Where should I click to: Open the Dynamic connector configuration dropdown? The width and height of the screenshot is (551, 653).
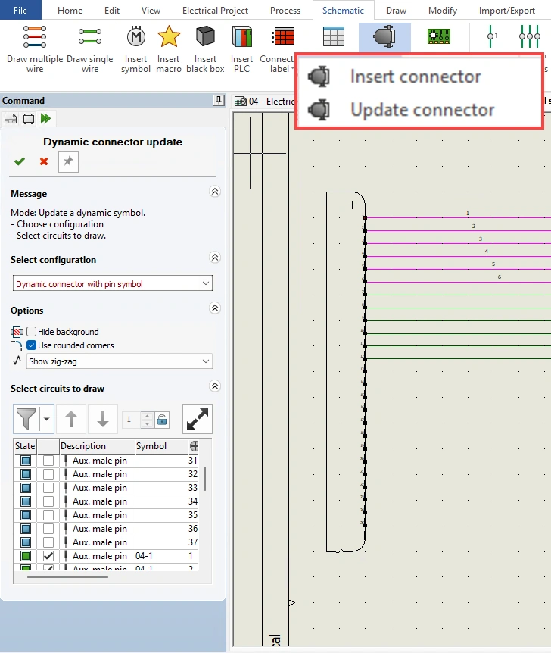pyautogui.click(x=112, y=283)
